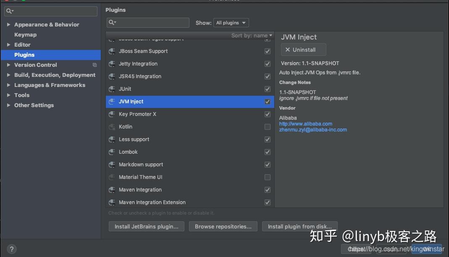This screenshot has width=449, height=257.
Task: Click the JBoss Seam Support plugin icon
Action: (112, 51)
